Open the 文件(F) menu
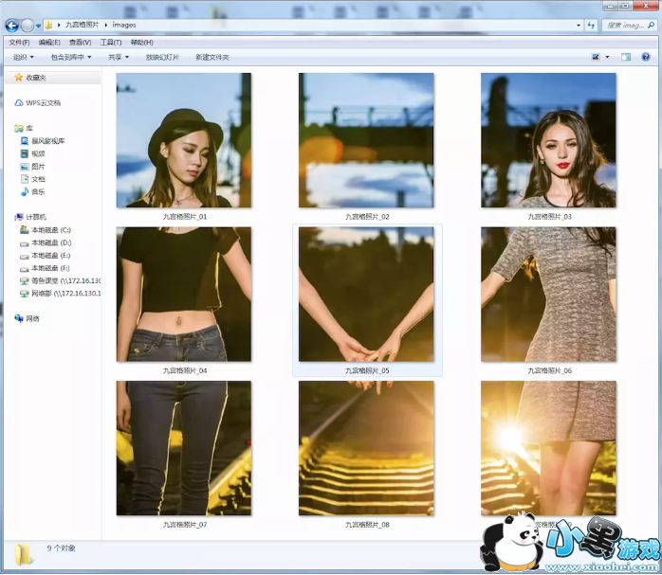662x575 pixels. pyautogui.click(x=19, y=42)
